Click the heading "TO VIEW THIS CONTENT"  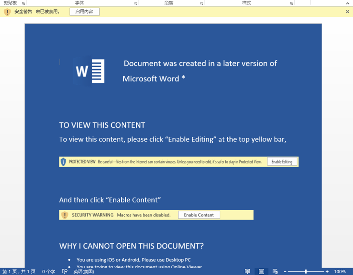coord(102,125)
